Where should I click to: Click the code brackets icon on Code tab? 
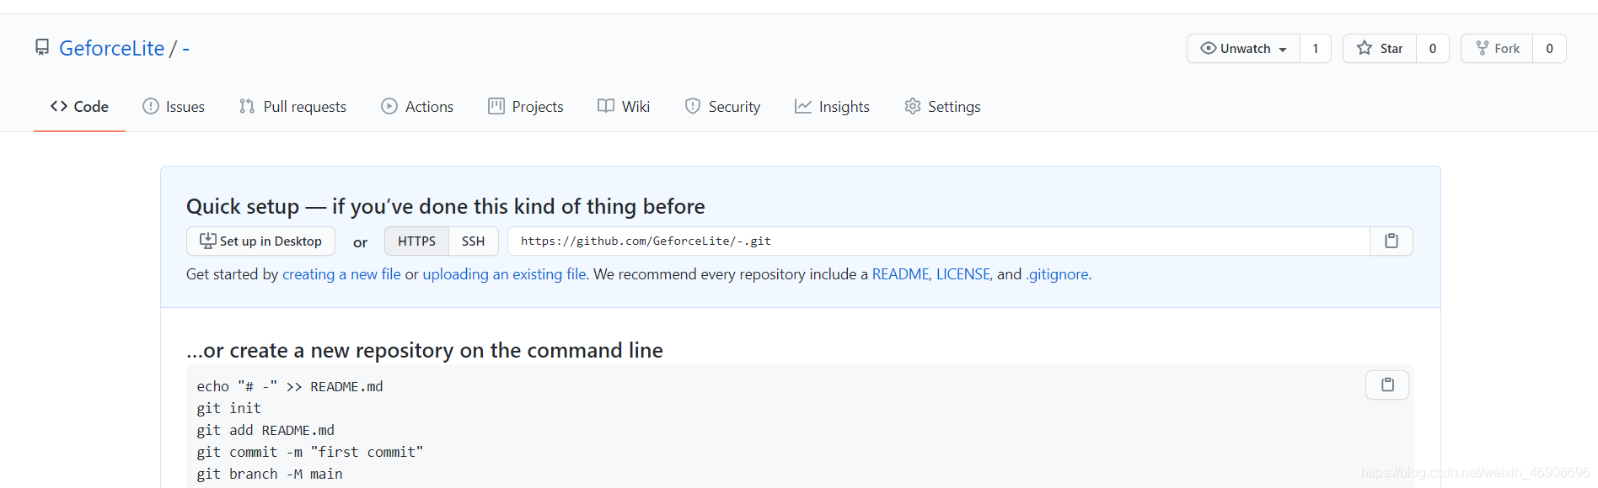point(59,106)
